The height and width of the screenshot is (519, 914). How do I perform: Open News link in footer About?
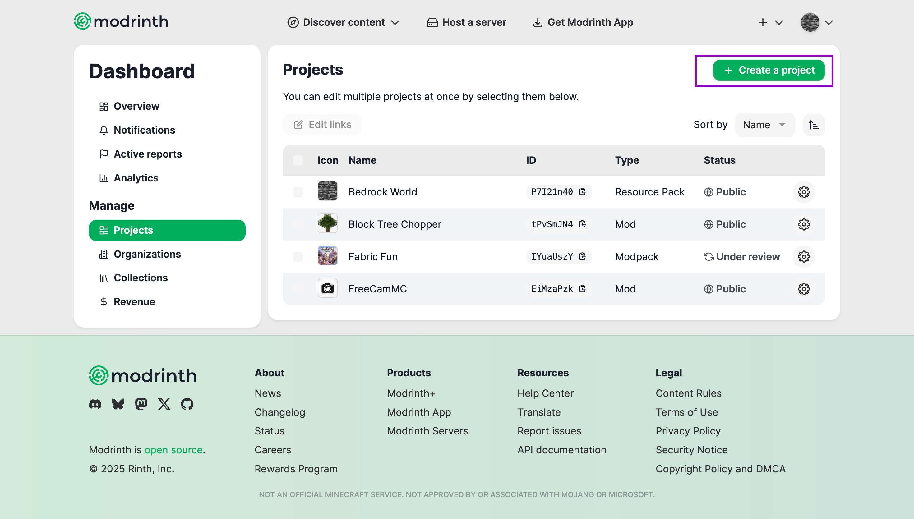click(267, 393)
